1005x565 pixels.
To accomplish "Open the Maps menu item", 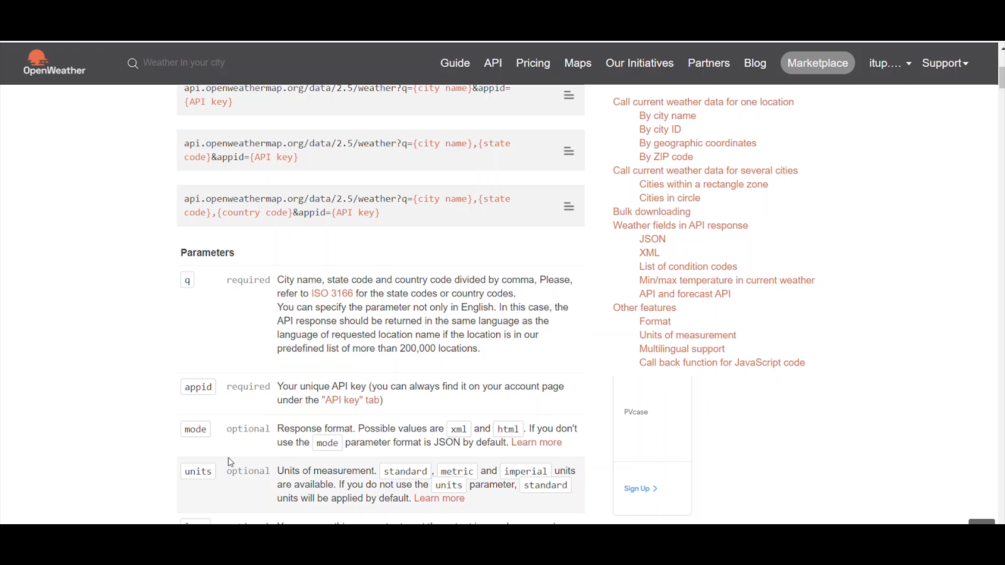I will pos(578,63).
